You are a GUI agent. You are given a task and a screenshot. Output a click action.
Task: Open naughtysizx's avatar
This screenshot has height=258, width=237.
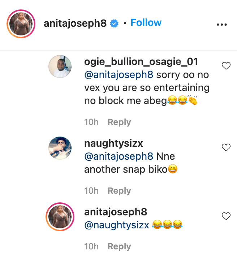click(x=60, y=148)
